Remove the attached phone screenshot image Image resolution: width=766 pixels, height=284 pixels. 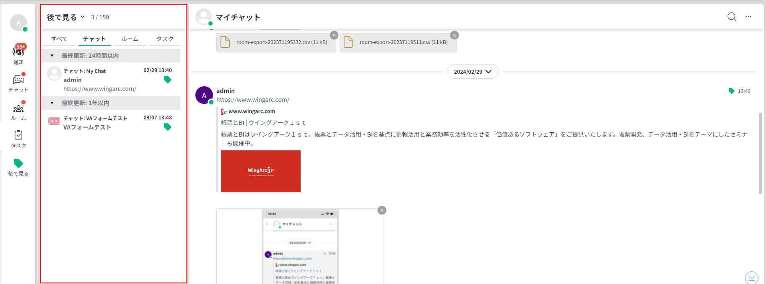pyautogui.click(x=382, y=210)
